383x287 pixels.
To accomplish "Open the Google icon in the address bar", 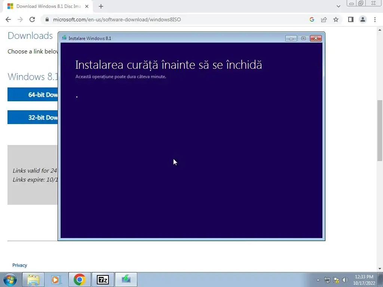I will point(312,19).
